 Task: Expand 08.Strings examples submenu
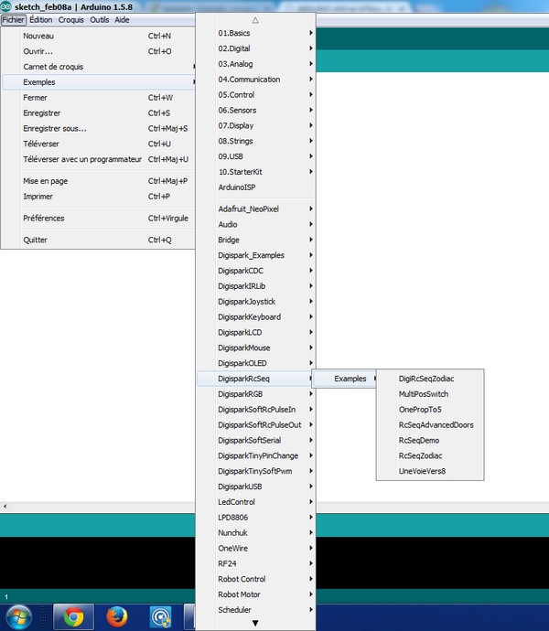click(256, 141)
